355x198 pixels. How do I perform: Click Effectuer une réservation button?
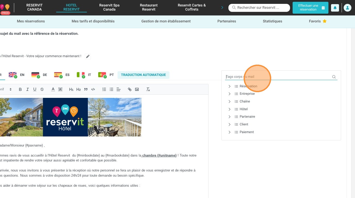[x=310, y=8]
